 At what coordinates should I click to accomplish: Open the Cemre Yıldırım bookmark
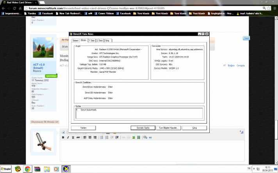104,14
